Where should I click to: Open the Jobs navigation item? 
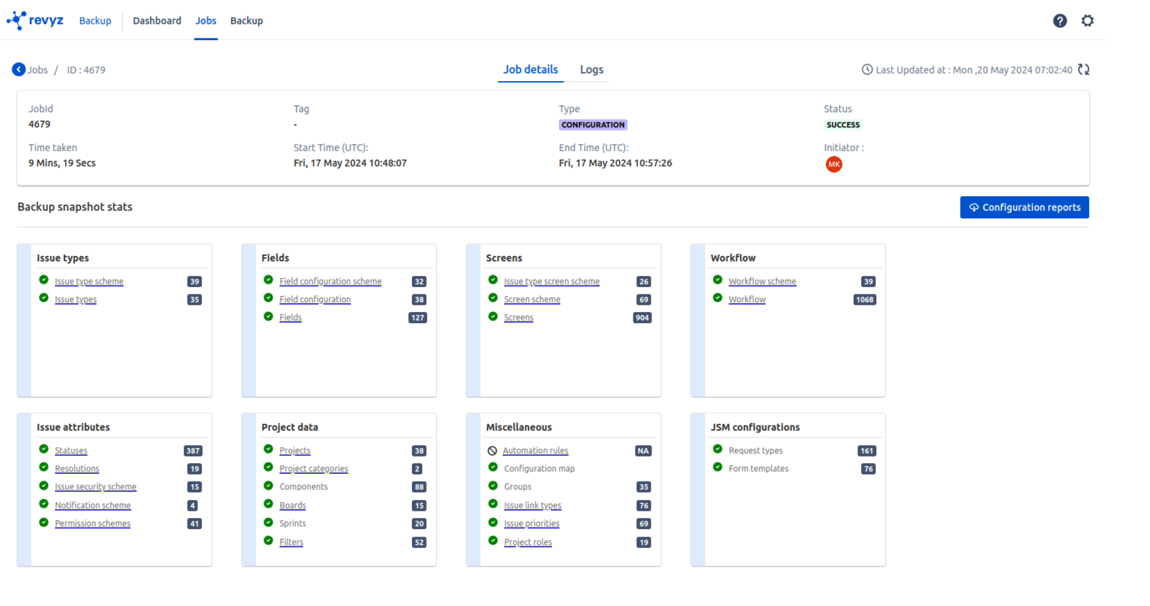[x=205, y=21]
